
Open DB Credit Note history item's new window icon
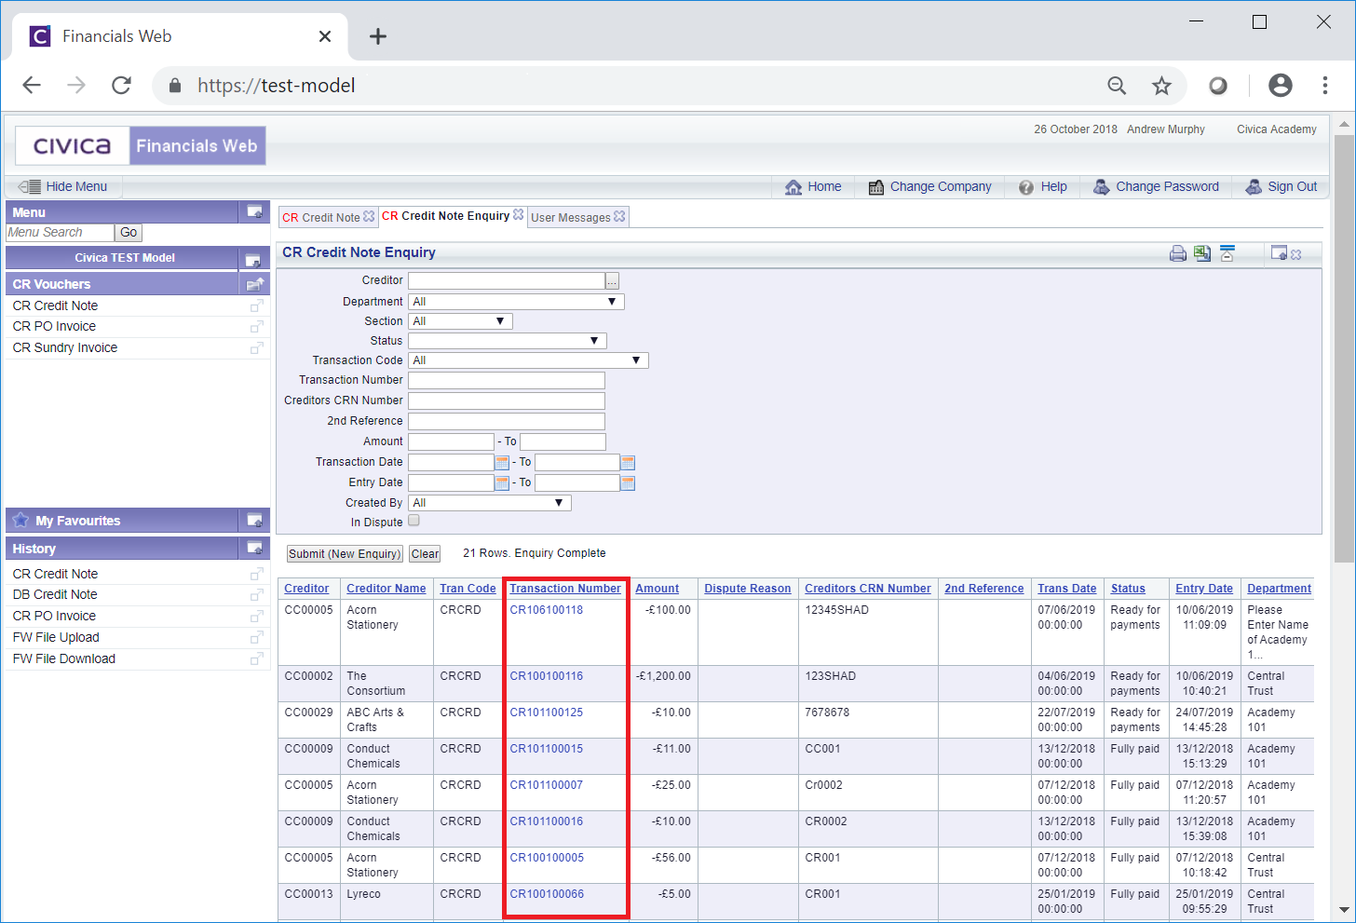coord(257,595)
